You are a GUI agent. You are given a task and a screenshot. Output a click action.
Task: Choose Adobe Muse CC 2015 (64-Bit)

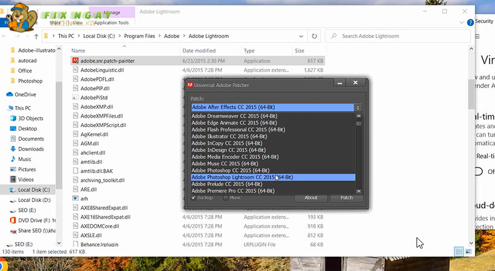tap(273, 164)
